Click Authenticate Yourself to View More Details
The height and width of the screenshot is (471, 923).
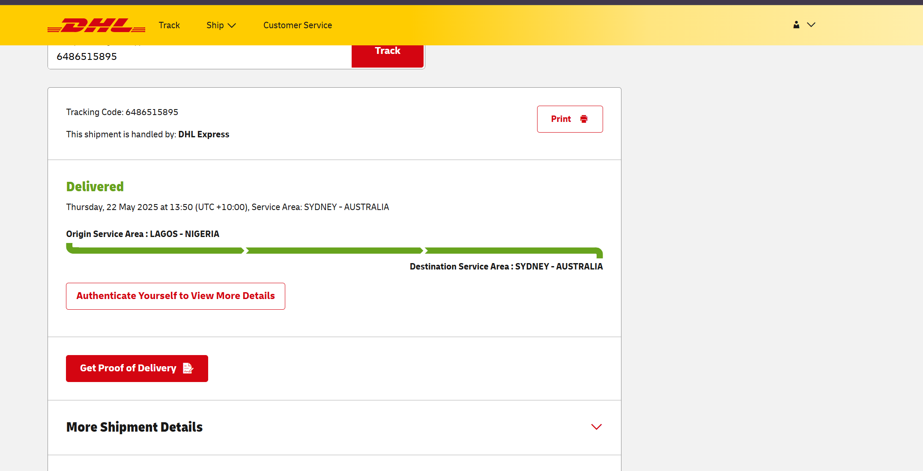(176, 296)
